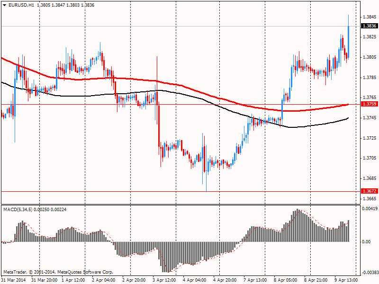Click the 9 Apr 13:00 time label

[x=346, y=280]
